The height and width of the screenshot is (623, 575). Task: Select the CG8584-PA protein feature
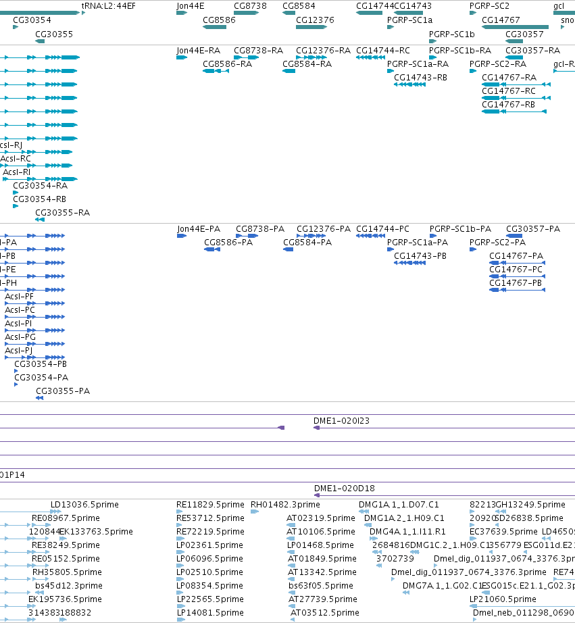(x=288, y=249)
